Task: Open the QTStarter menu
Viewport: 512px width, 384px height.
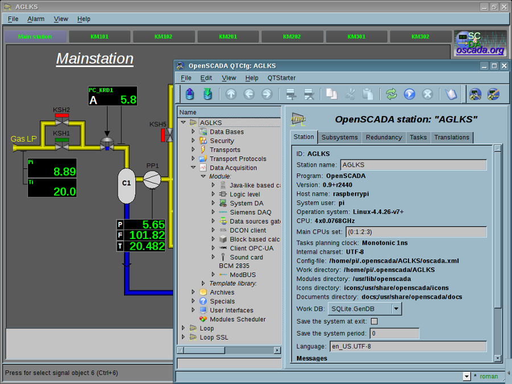Action: coord(282,78)
